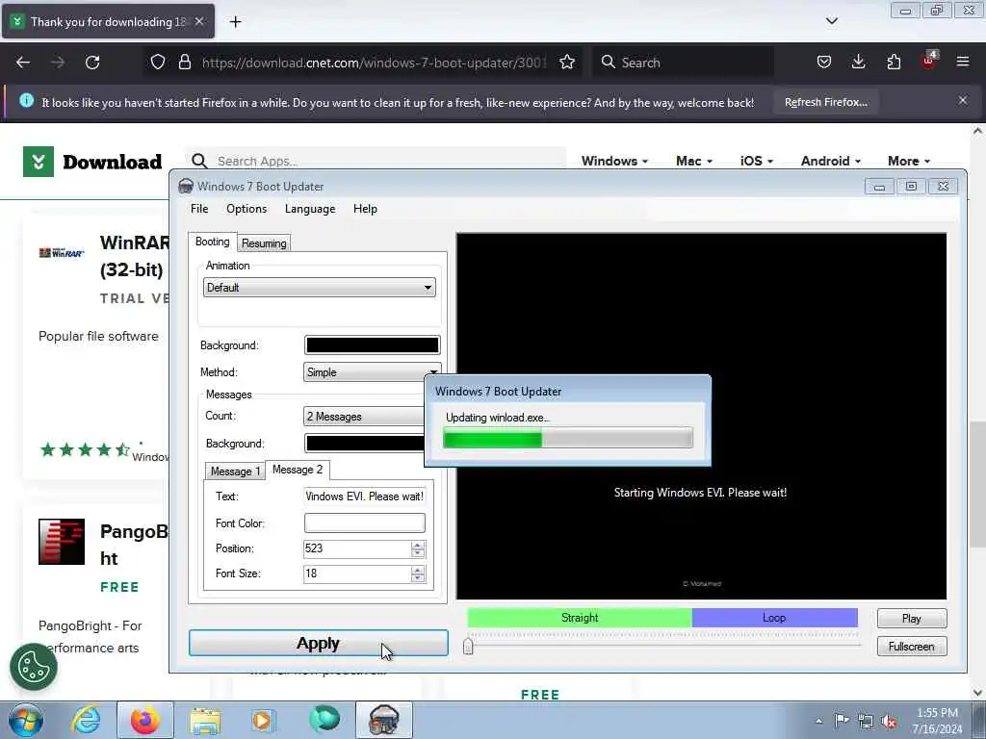This screenshot has height=739, width=986.
Task: Click the blue Loop animation segment
Action: 774,618
